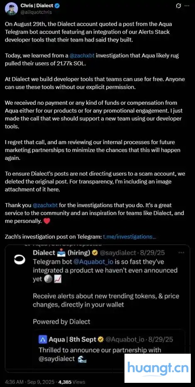Follow the @zachxbt mention in 'Today, we learned'
This screenshot has height=387, width=195.
point(82,55)
